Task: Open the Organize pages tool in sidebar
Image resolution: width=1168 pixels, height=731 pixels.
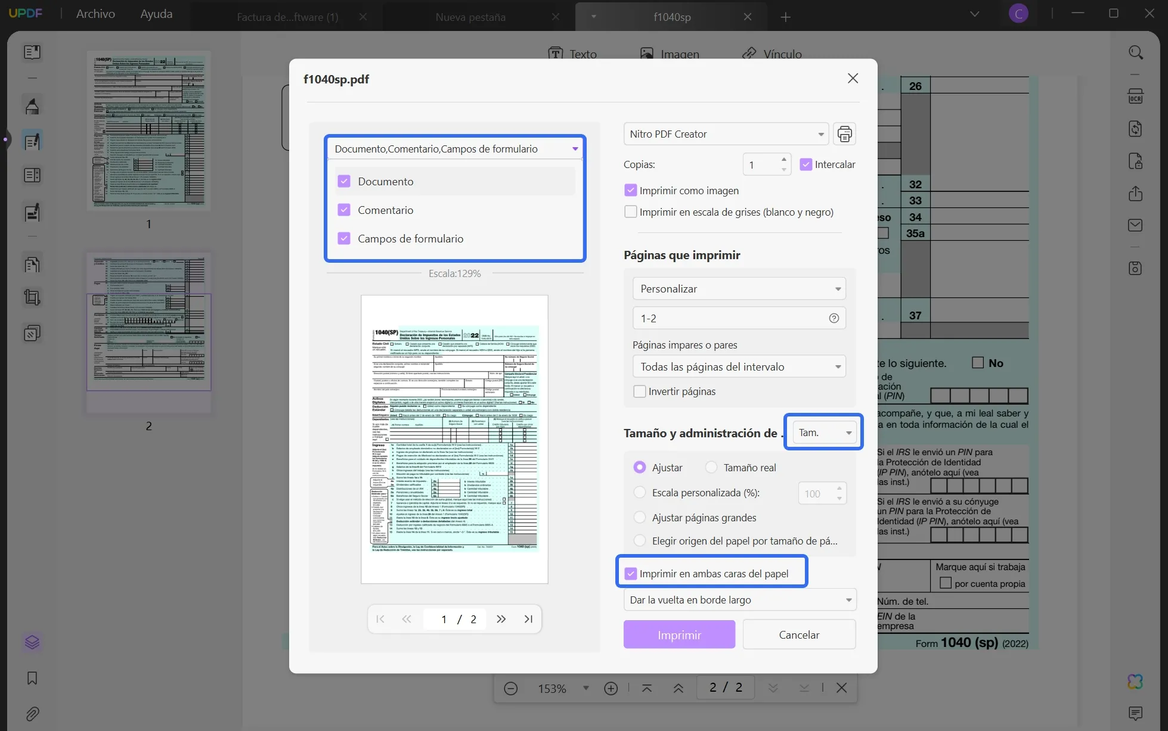Action: tap(32, 265)
